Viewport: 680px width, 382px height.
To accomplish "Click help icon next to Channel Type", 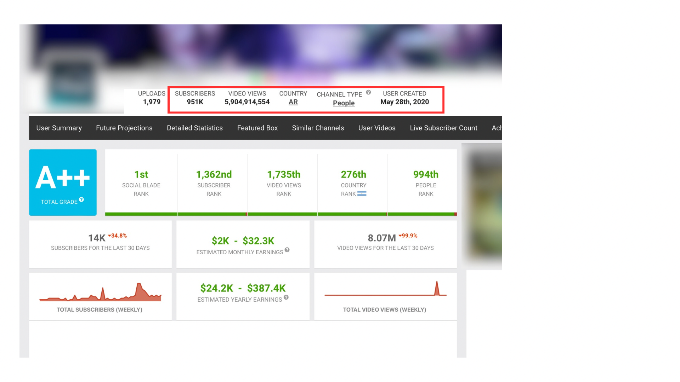I will pos(368,92).
